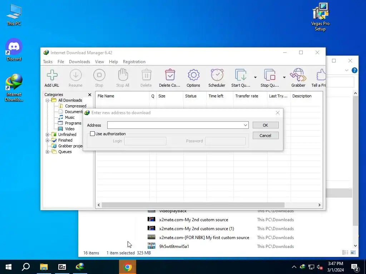Screen dimensions: 366x274
Task: Open the notification center icon
Action: point(355,267)
